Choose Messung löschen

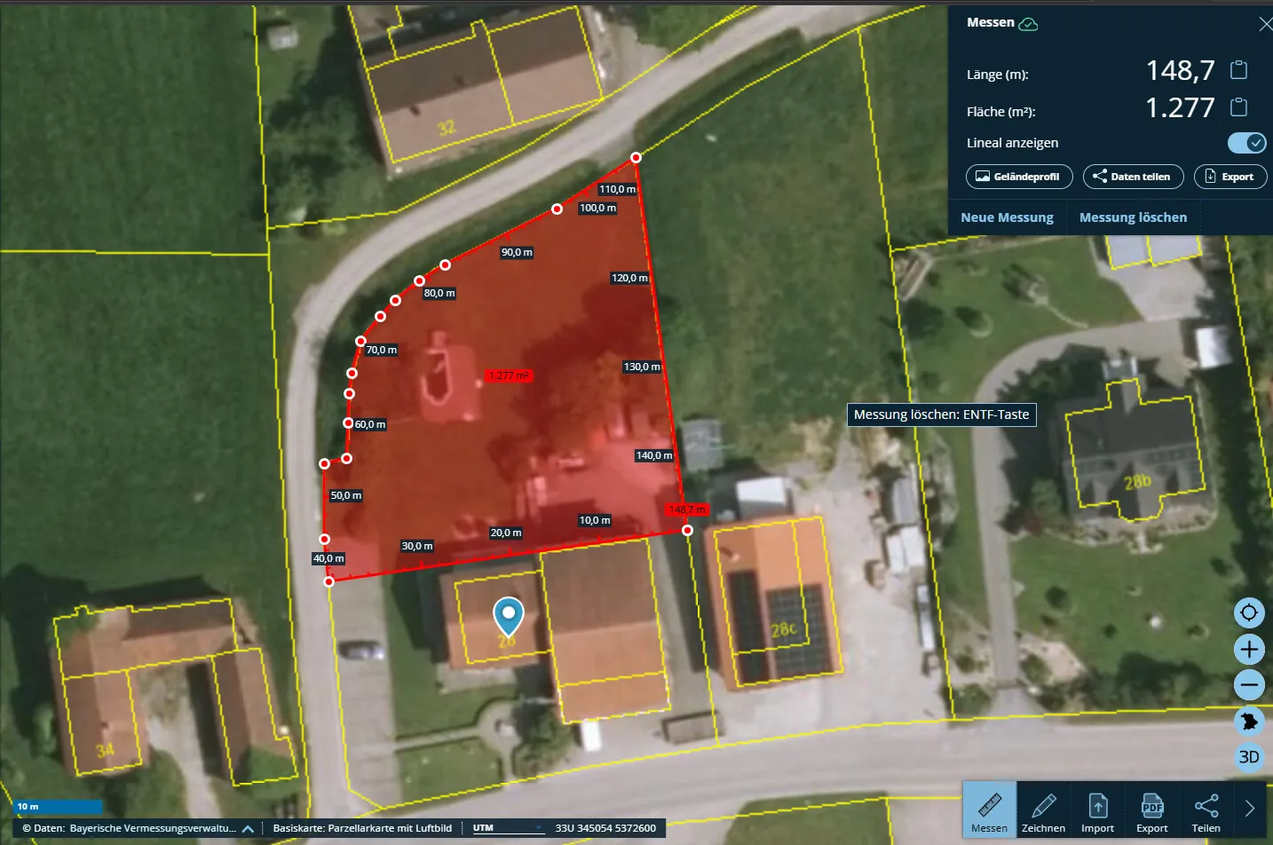1133,217
